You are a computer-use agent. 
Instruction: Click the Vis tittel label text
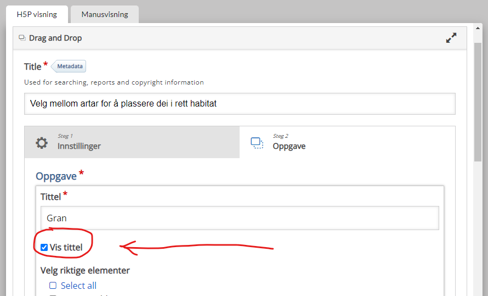66,247
